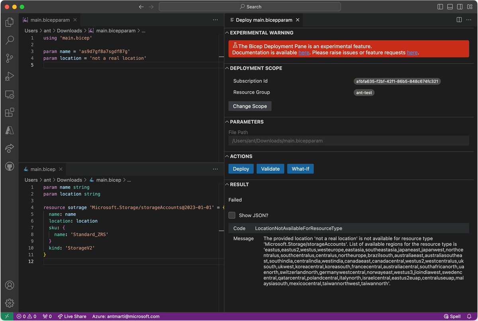Click the param location line in main.bicepparam
The height and width of the screenshot is (321, 478).
95,58
